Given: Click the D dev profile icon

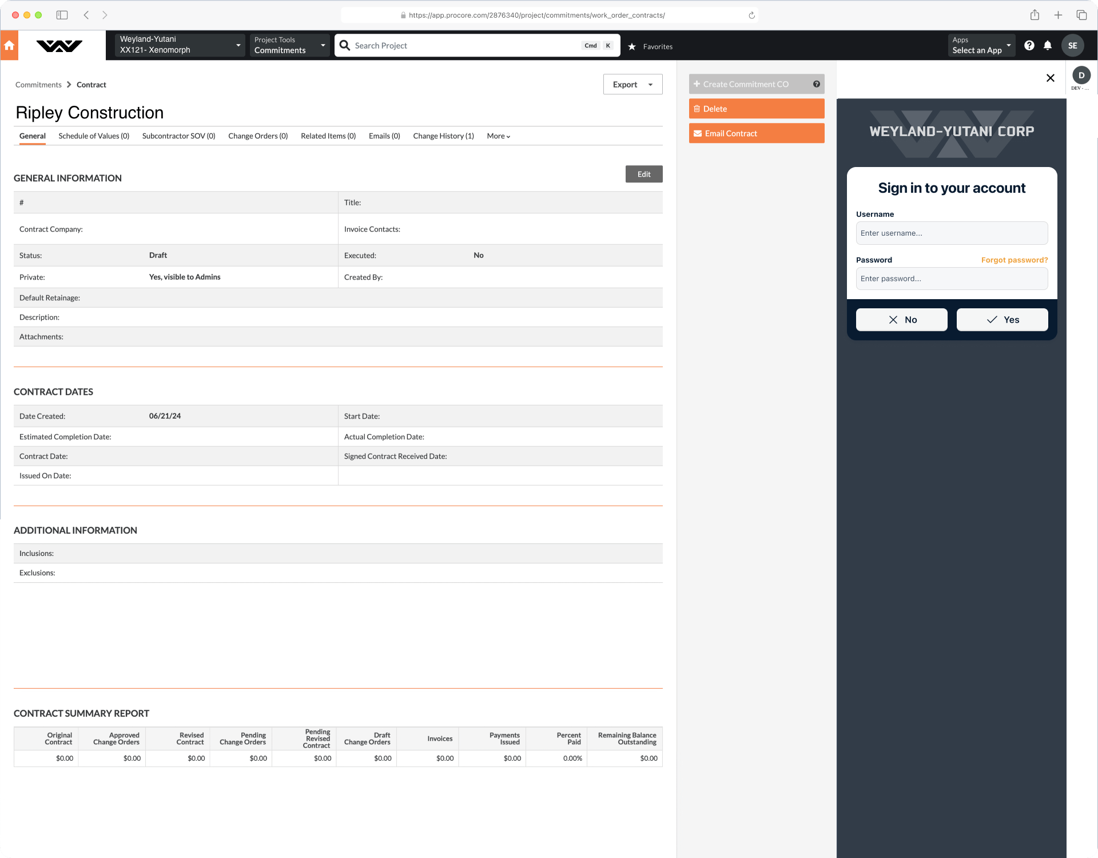Looking at the screenshot, I should pos(1081,76).
